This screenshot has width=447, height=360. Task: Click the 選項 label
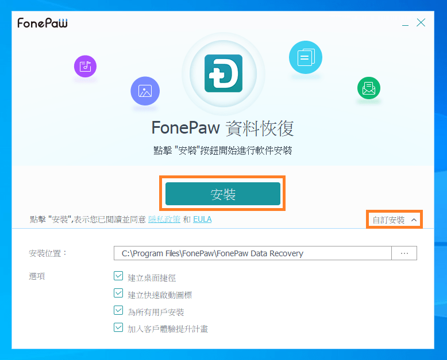click(x=37, y=276)
